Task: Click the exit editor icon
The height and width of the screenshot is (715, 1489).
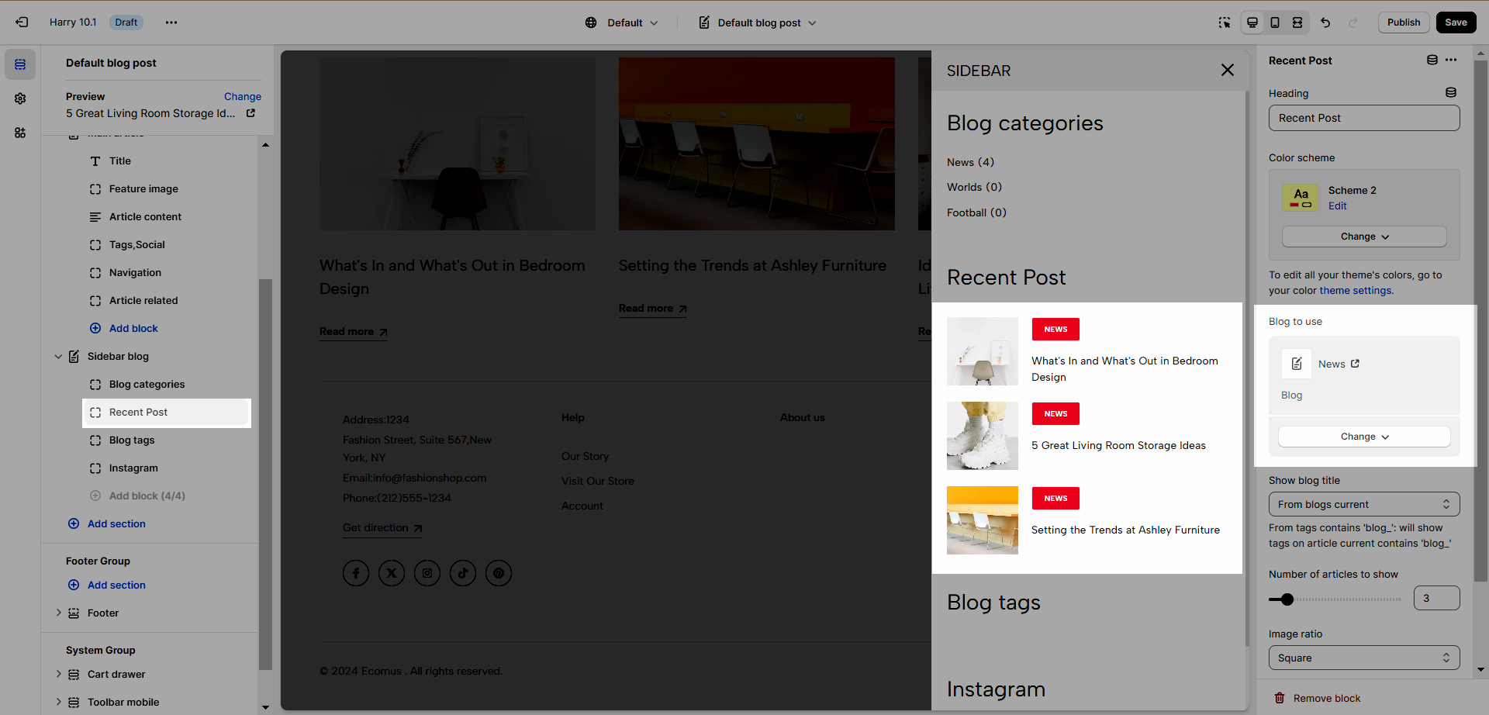Action: [22, 22]
